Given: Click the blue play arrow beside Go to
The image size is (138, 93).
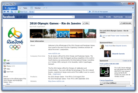Looking at the screenshot, I should [90, 12].
